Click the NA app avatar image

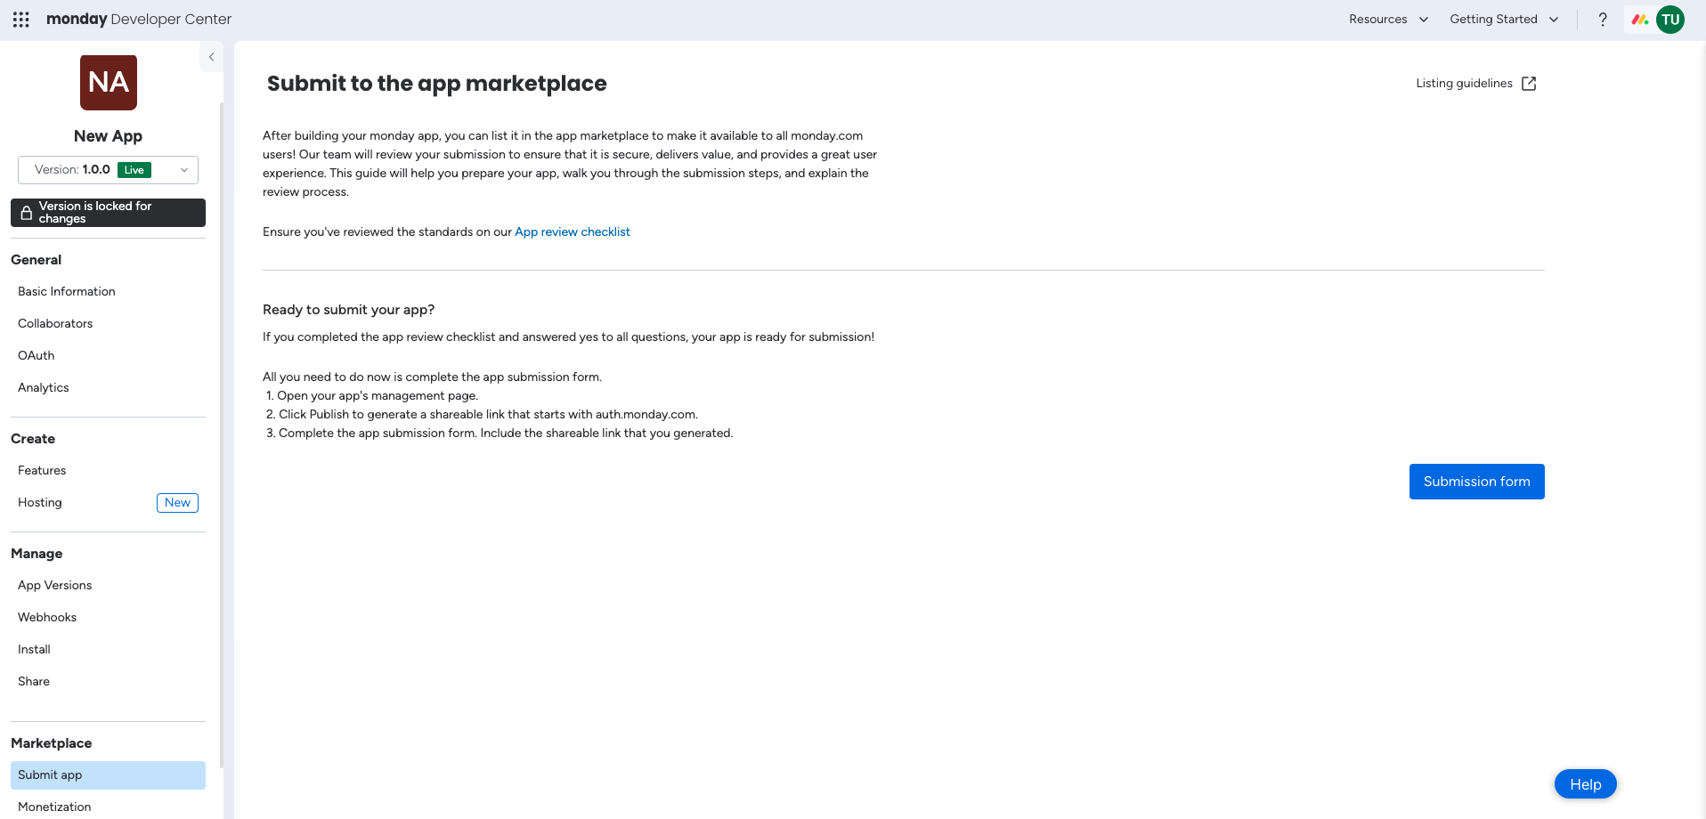(109, 83)
